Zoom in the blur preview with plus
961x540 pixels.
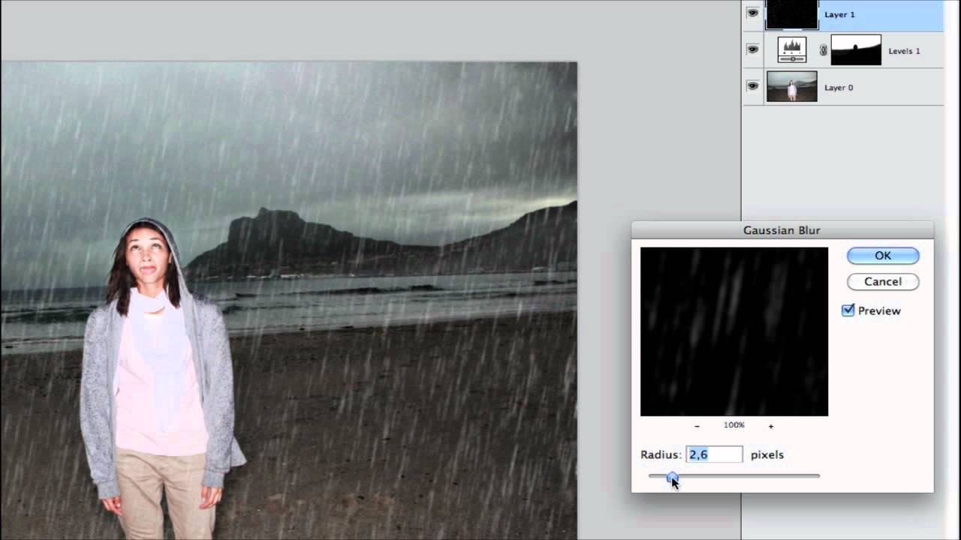[771, 426]
